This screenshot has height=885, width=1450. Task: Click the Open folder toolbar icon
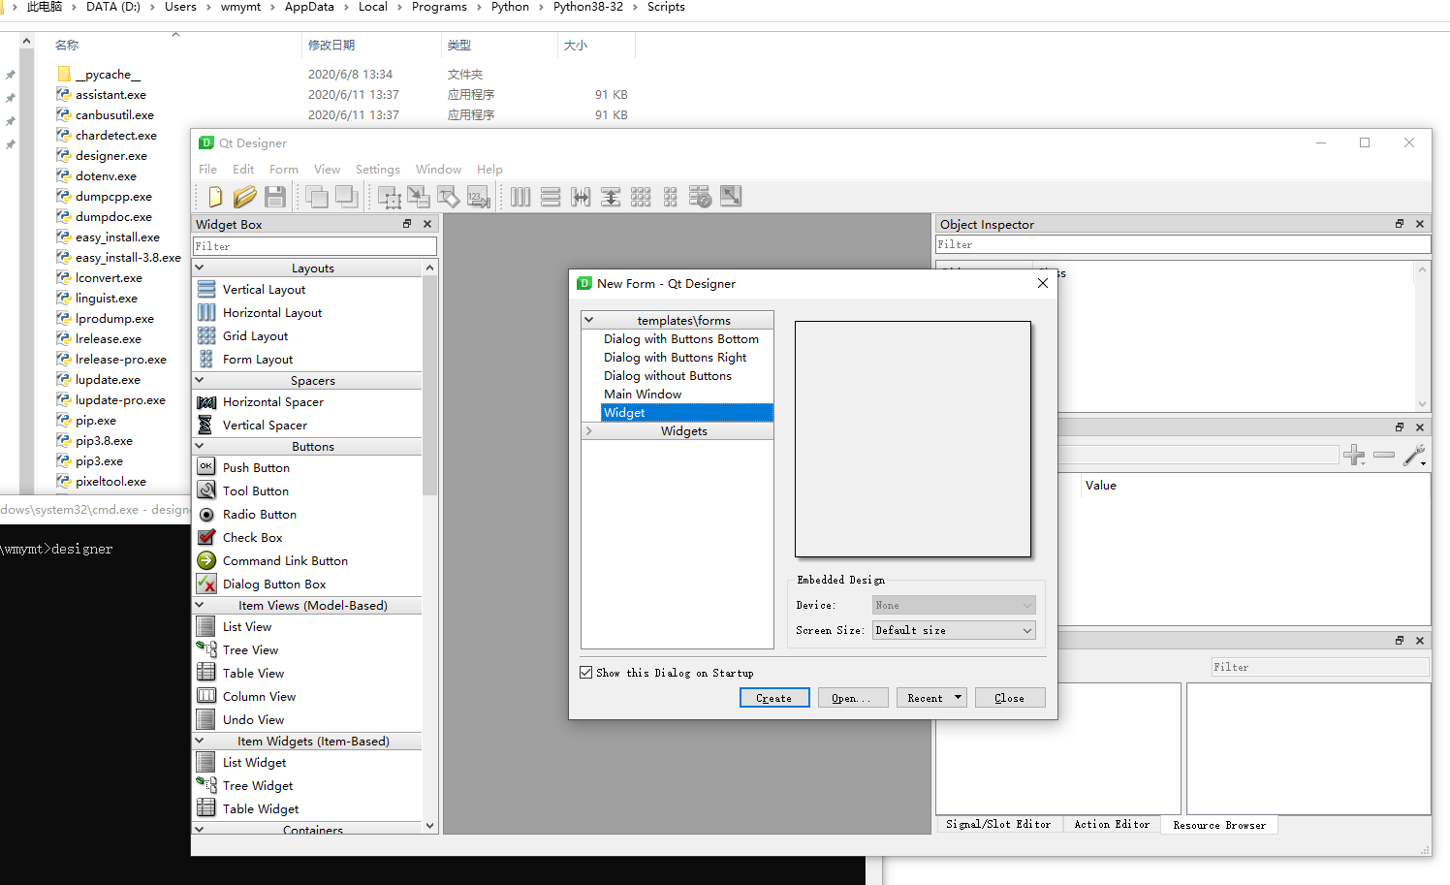point(244,197)
